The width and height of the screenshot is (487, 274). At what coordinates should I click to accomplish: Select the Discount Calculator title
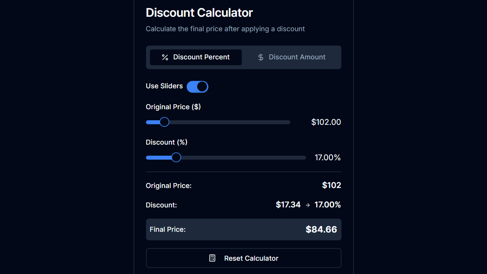[x=199, y=13]
